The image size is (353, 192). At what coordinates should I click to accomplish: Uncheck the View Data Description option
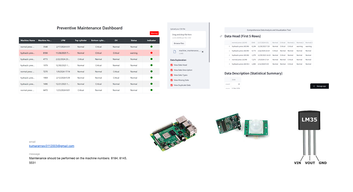171,70
